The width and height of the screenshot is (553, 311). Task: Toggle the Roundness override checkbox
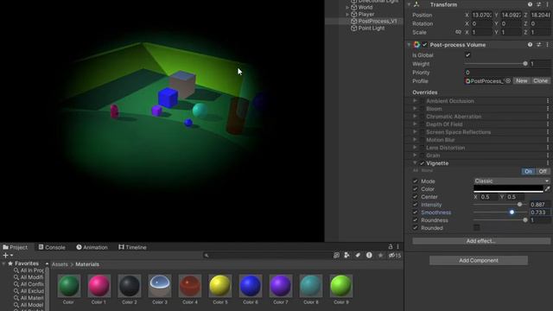point(415,220)
